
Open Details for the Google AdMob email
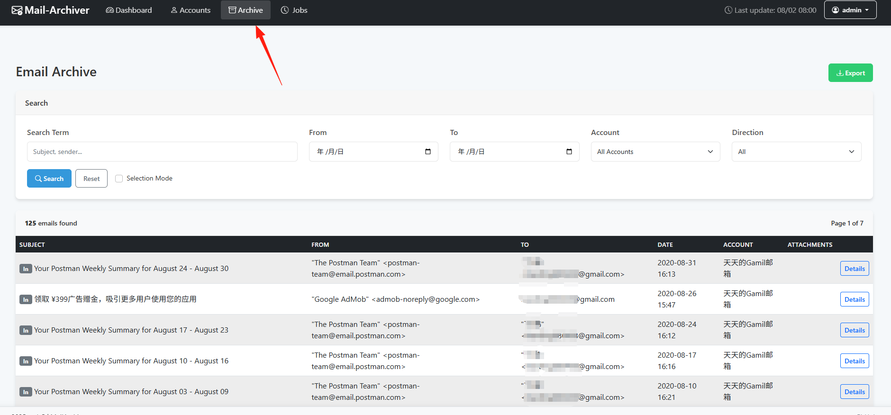pyautogui.click(x=855, y=299)
